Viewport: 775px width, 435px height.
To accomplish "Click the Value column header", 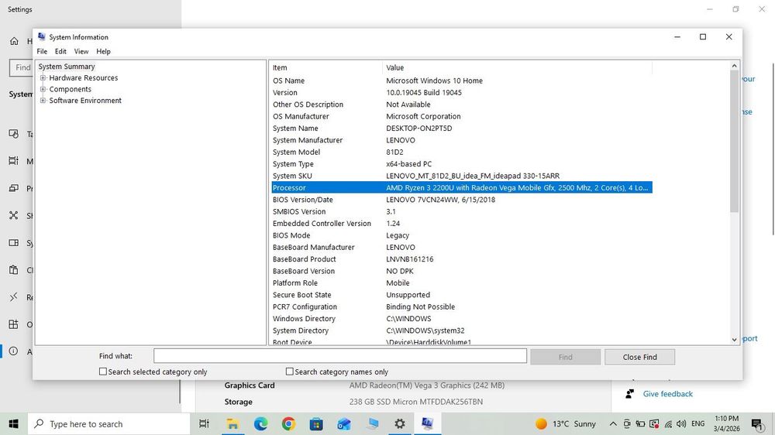I will pos(518,67).
